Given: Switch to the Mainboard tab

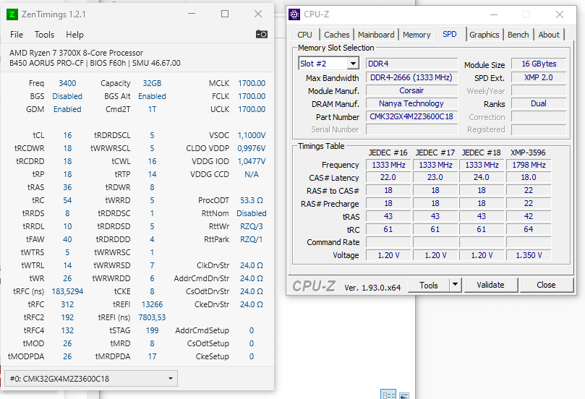Looking at the screenshot, I should (376, 35).
